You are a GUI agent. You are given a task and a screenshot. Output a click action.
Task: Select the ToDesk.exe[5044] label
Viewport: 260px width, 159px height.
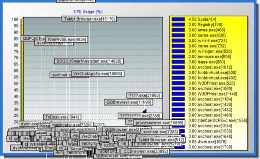(62, 117)
